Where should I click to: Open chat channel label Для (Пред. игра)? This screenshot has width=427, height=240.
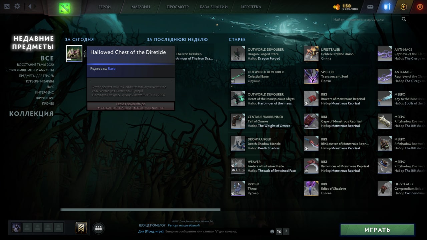151,231
